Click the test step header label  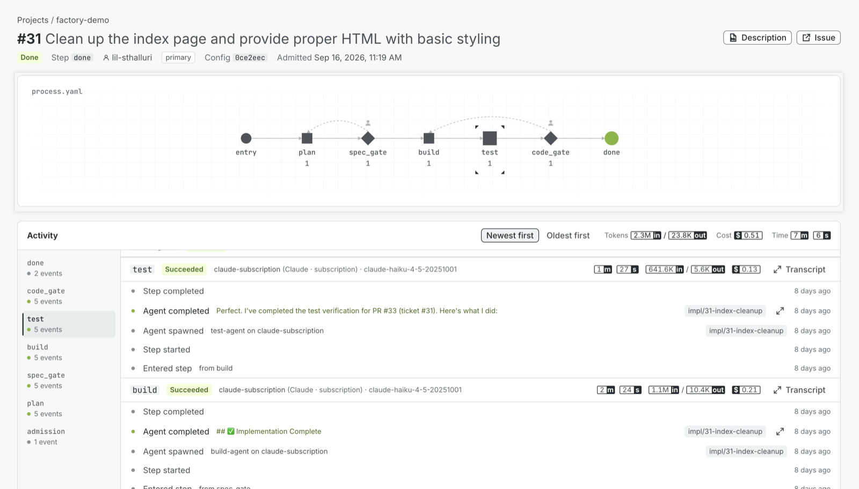coord(142,269)
